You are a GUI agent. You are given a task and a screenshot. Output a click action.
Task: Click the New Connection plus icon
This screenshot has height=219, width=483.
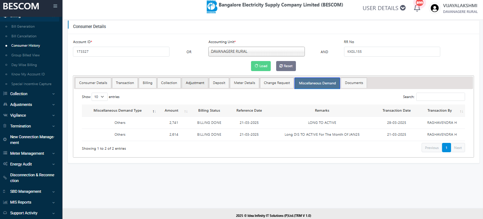coord(5,139)
